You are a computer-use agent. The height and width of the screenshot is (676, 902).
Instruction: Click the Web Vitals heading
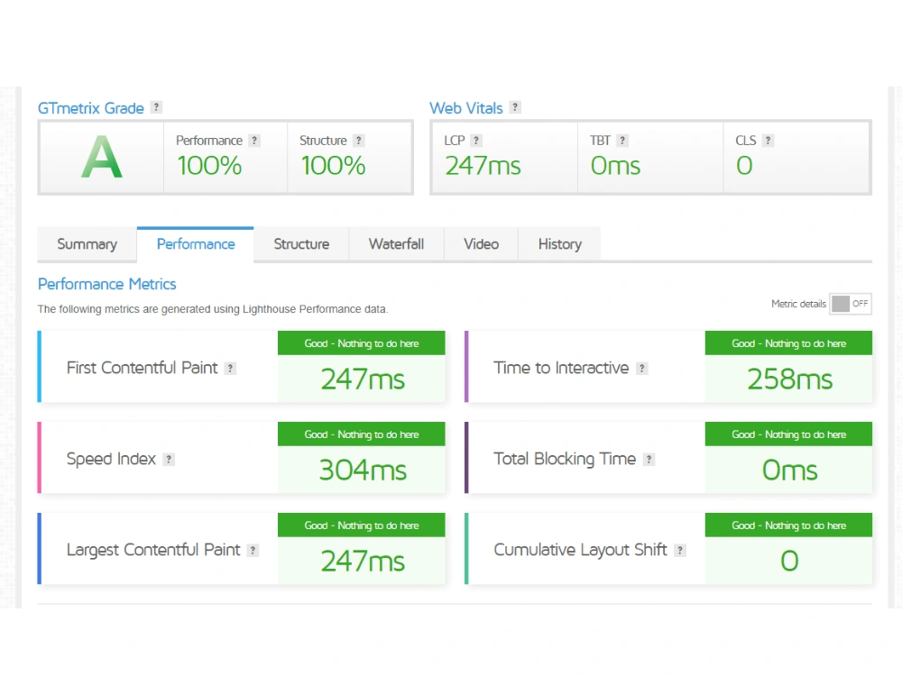point(466,108)
